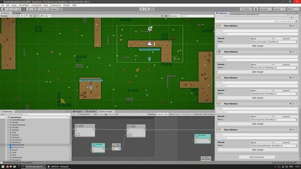
Task: Expand the Player object in Hierarchy
Action: (8, 150)
